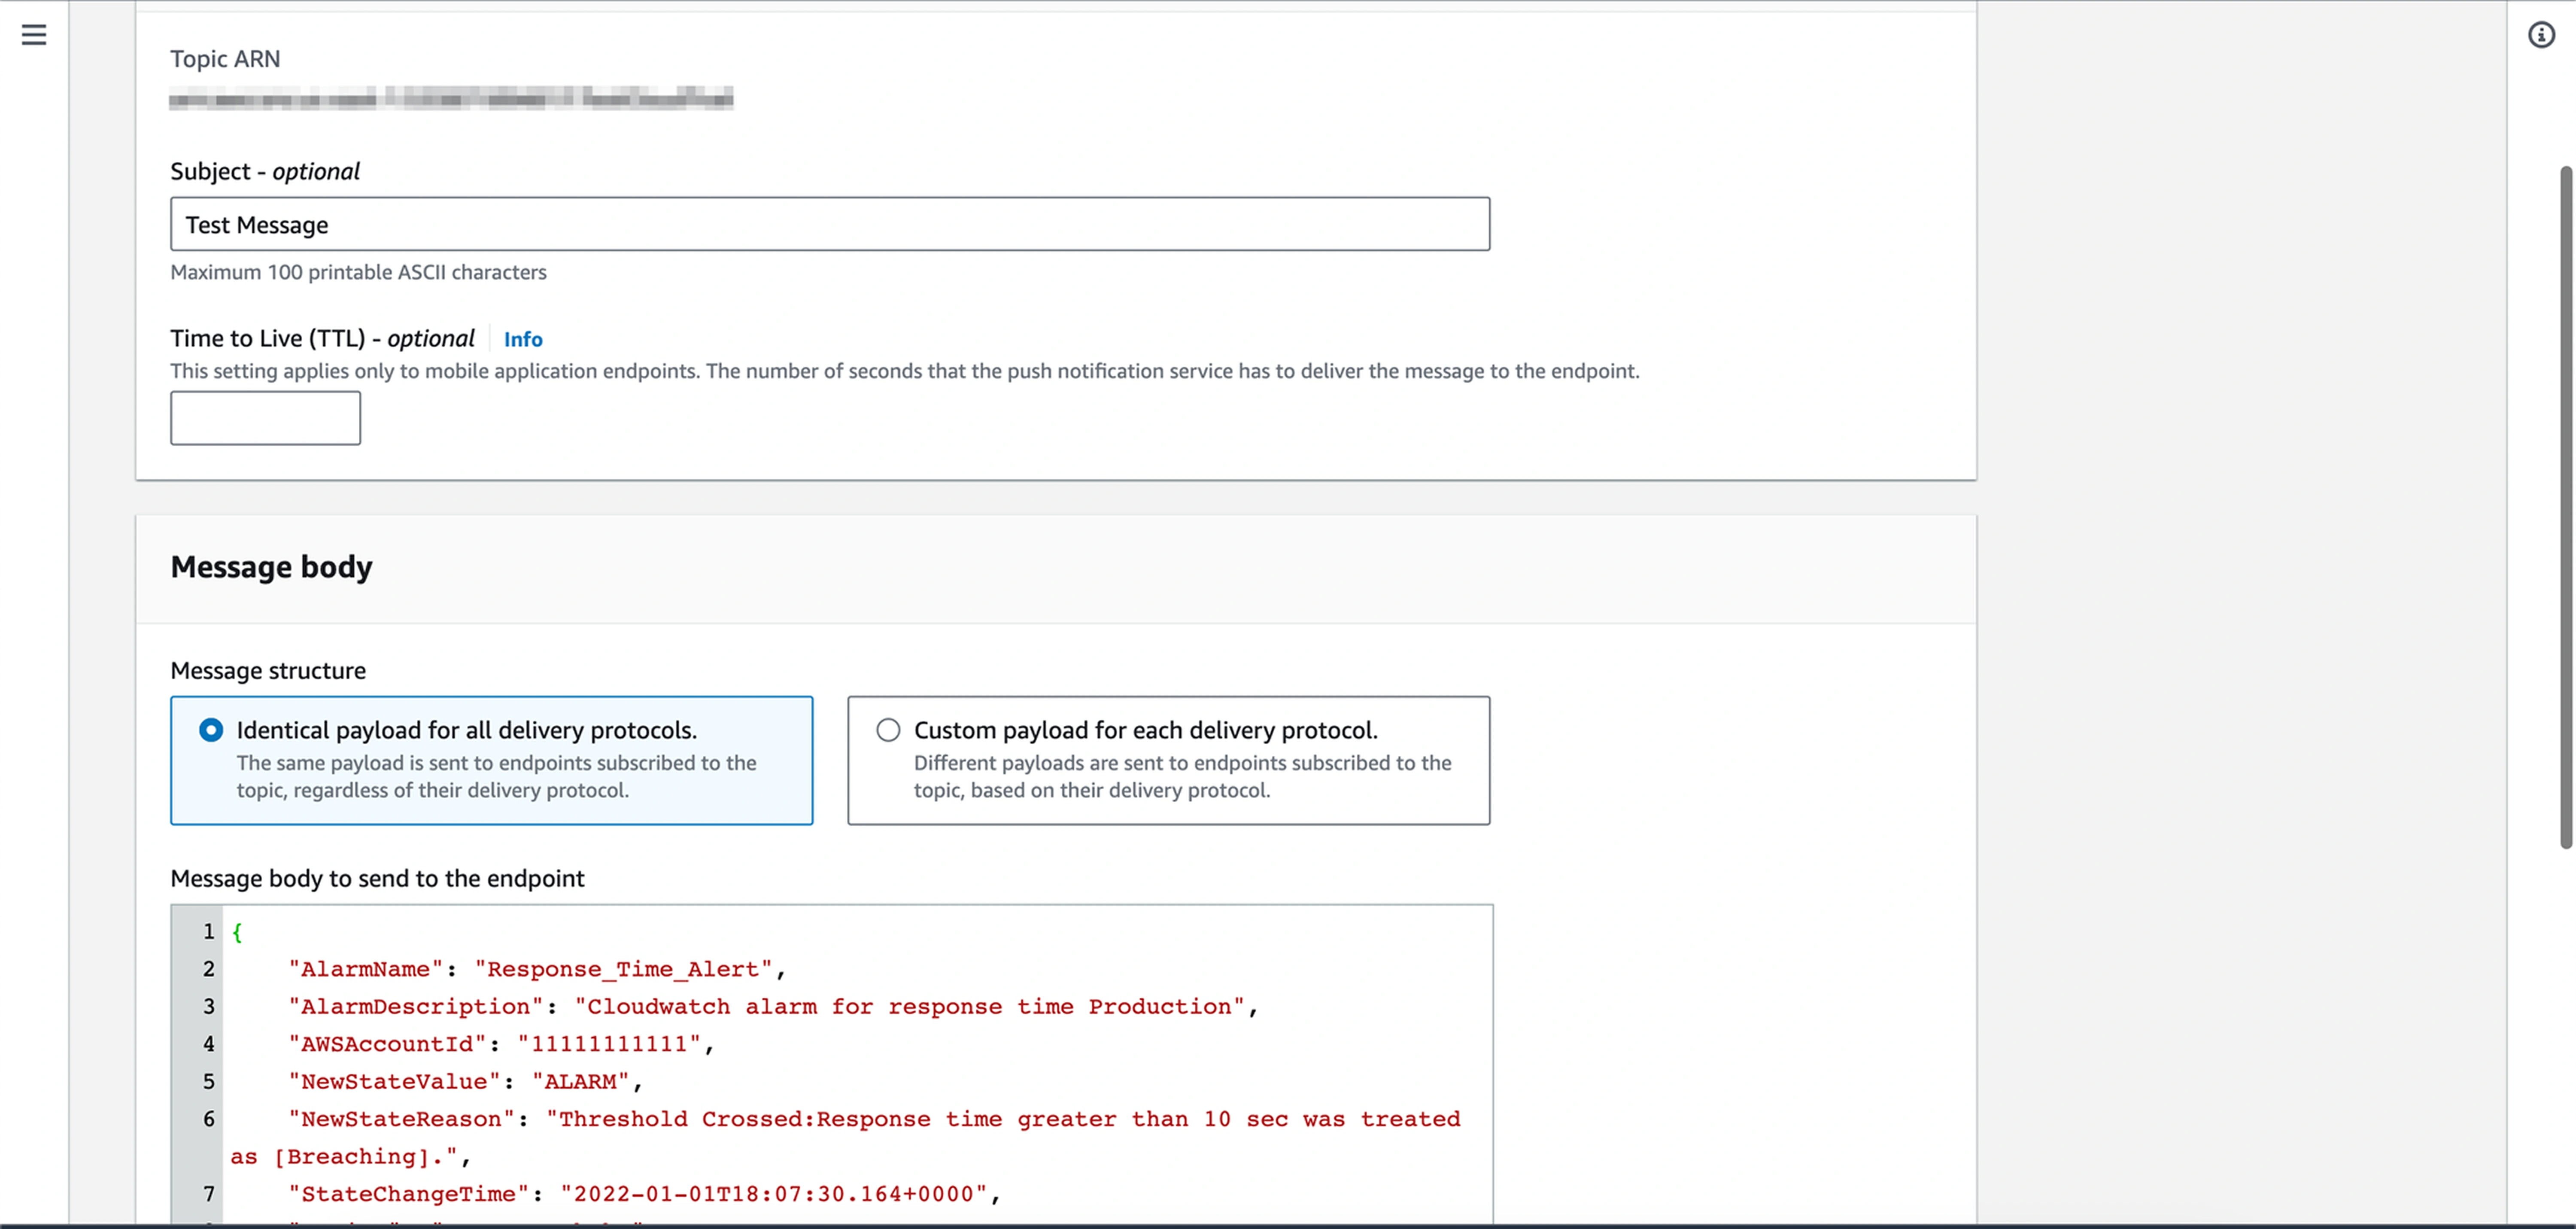Select Custom payload for each protocol radio

888,730
